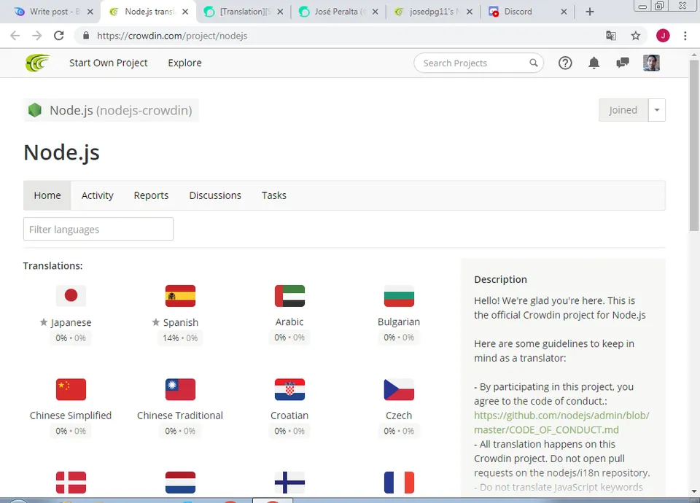Click the Joined button
Viewport: 700px width, 503px height.
pos(623,110)
